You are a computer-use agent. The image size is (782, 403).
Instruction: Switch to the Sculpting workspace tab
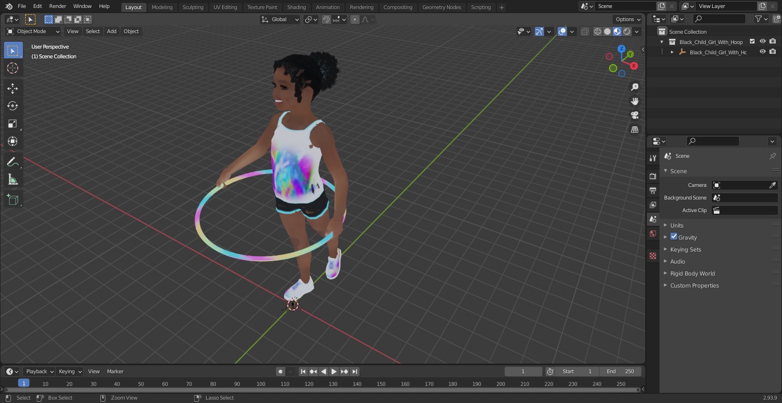point(193,7)
